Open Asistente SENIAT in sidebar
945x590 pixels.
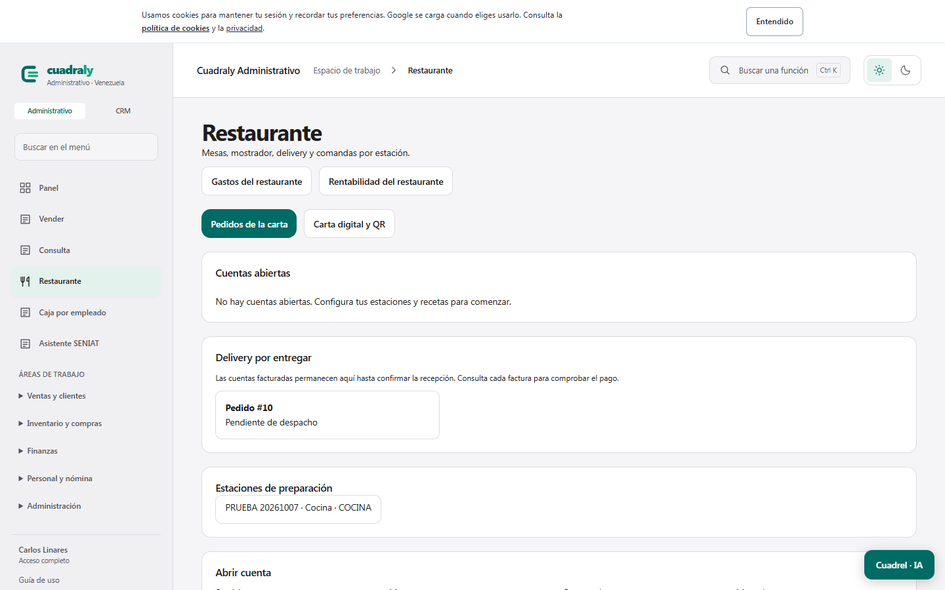[x=86, y=344]
